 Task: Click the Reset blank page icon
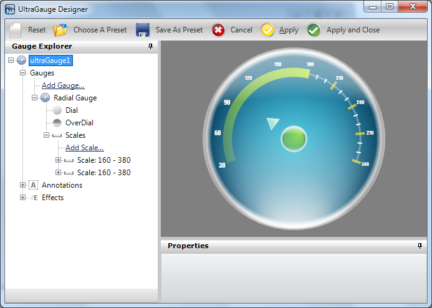pos(16,30)
